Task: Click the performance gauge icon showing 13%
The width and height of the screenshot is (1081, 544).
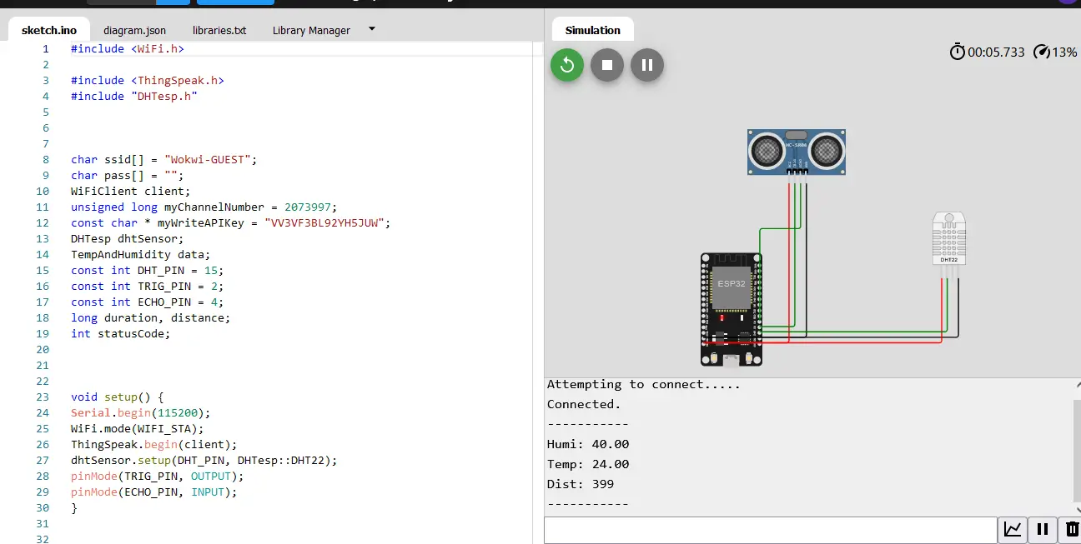Action: pos(1041,52)
